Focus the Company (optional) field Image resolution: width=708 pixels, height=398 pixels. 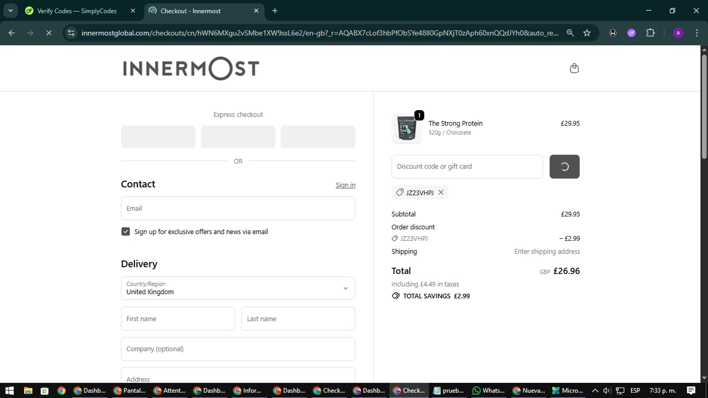pos(238,349)
